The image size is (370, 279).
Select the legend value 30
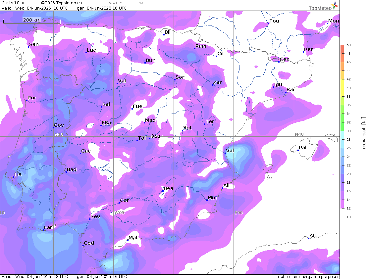(x=348, y=131)
